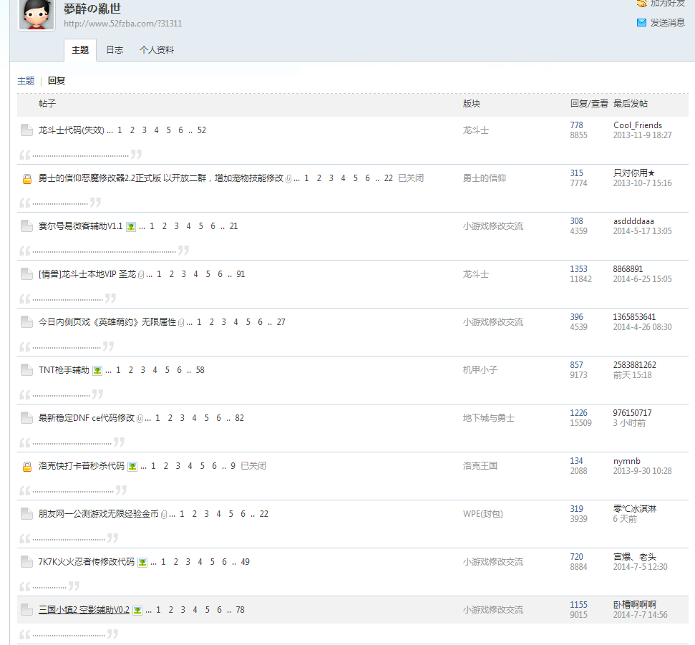Click attachment icon on 勇士的信仰恶魔修改器 thread
Screen dimensions: 695x645
click(288, 179)
